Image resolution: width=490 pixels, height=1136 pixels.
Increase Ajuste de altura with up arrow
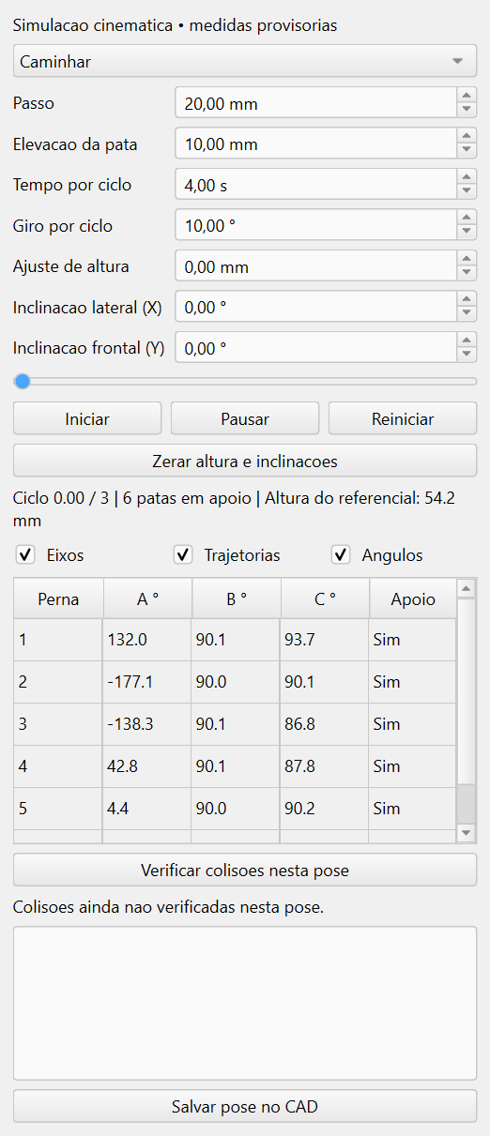[467, 259]
